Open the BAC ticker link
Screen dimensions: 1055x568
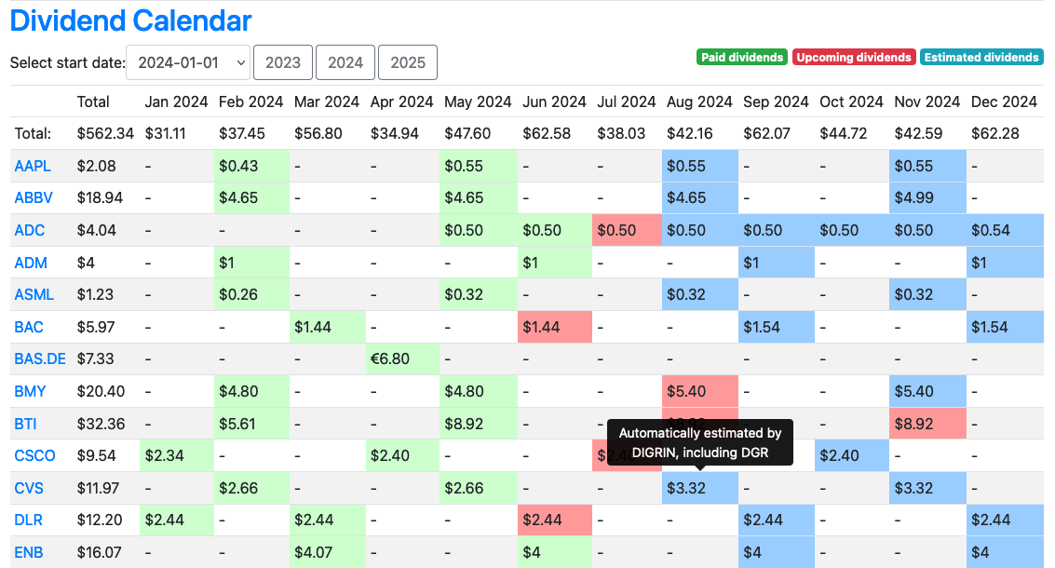pyautogui.click(x=29, y=327)
